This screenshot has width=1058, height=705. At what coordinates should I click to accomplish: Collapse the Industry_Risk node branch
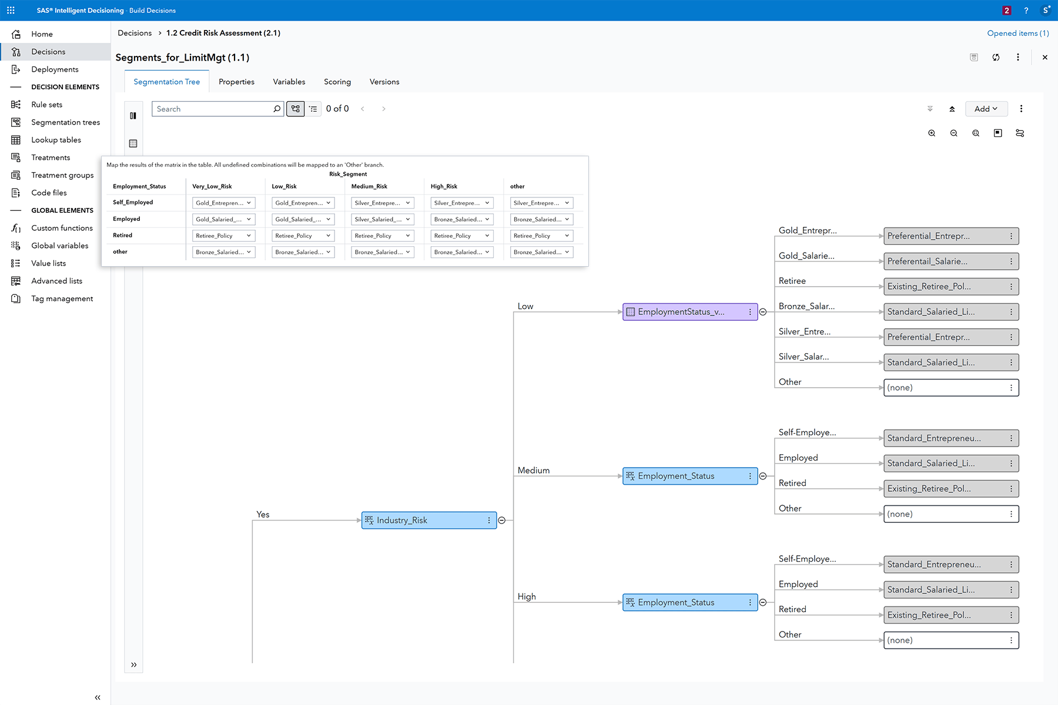tap(501, 519)
